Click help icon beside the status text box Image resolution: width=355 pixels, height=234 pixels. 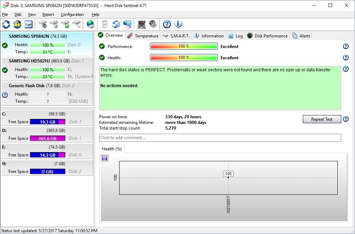[x=346, y=69]
